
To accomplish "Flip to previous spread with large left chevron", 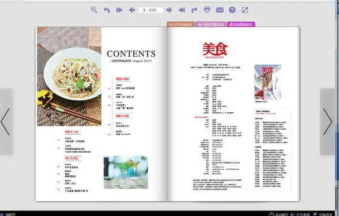I will [x=6, y=122].
